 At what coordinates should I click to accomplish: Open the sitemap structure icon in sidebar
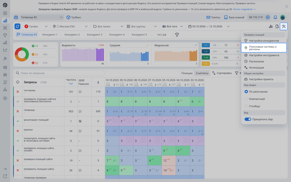[5, 90]
